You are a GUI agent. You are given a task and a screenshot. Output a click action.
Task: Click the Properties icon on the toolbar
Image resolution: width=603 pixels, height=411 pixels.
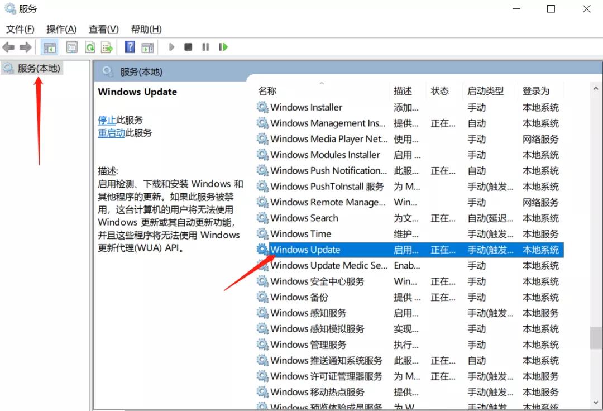(71, 47)
